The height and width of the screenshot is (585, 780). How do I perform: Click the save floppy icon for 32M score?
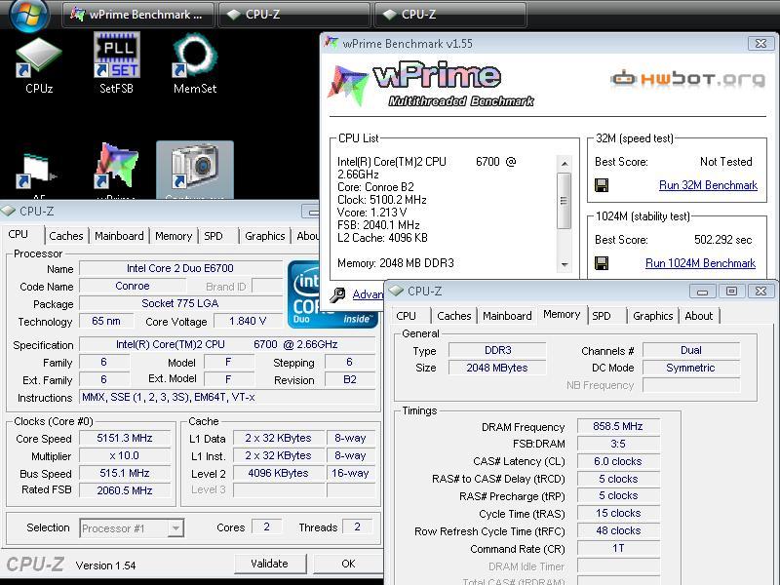(602, 185)
